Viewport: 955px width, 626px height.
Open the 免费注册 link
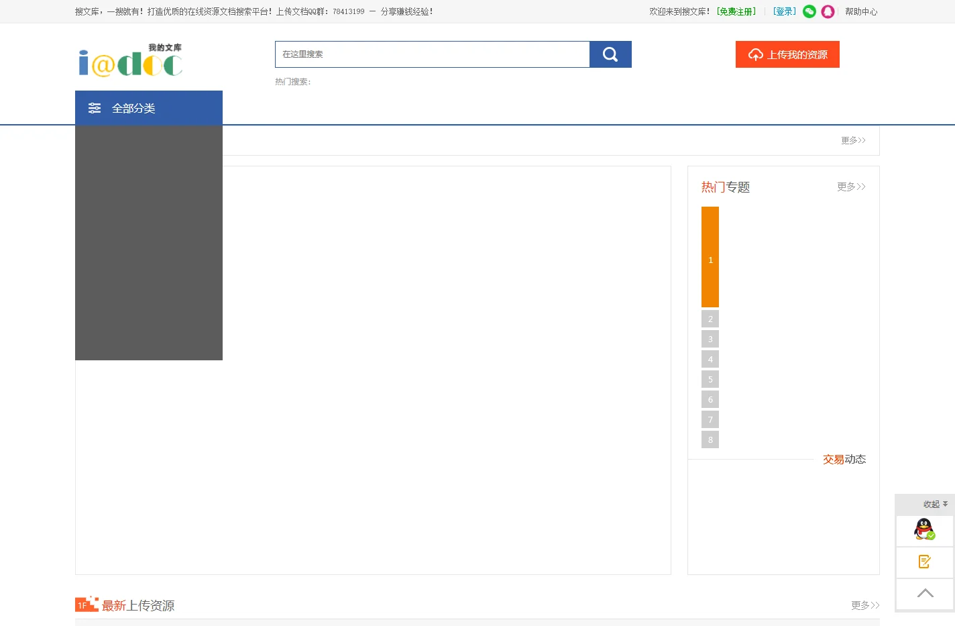[x=736, y=11]
